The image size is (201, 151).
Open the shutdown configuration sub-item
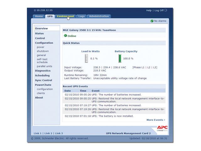click(x=43, y=51)
